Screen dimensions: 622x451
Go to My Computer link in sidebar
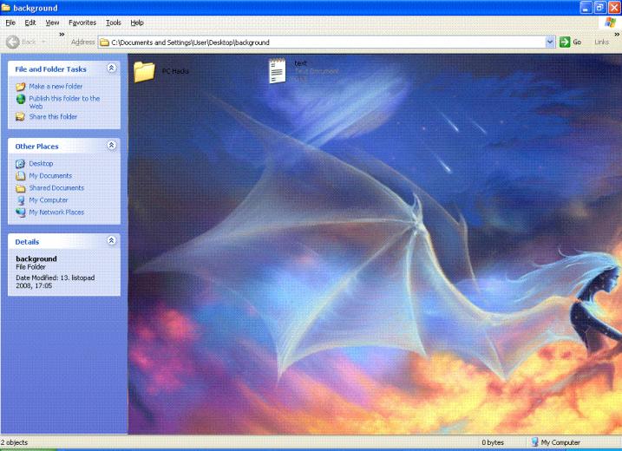click(49, 200)
